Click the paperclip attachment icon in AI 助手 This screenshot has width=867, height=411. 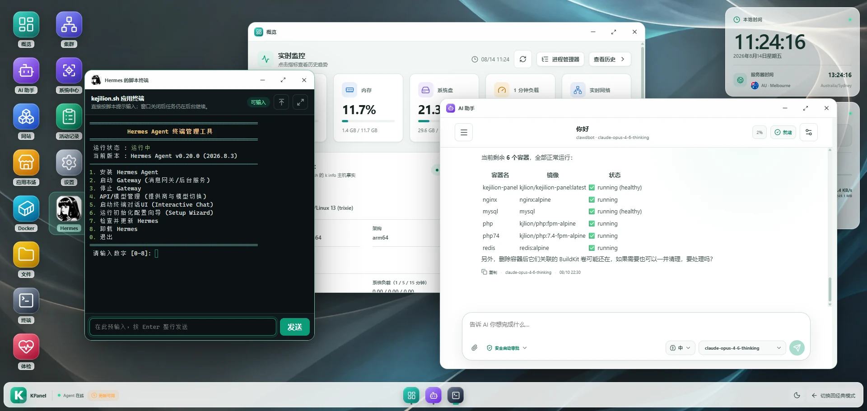tap(474, 348)
